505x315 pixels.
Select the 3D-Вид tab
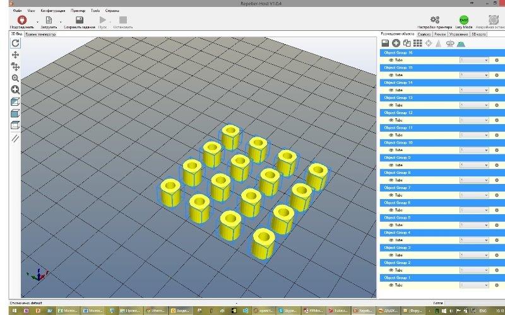(17, 34)
